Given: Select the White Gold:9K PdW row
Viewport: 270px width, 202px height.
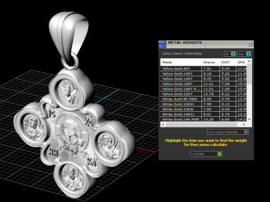Looking at the screenshot, I should click(204, 99).
